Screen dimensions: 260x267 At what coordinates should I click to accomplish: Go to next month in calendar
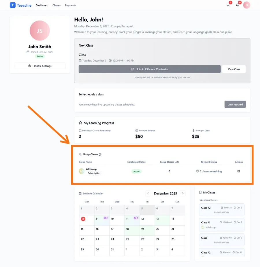point(183,194)
